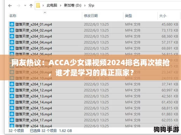Click the sort arrow above 名称 column
The image size is (181, 135).
coord(45,12)
